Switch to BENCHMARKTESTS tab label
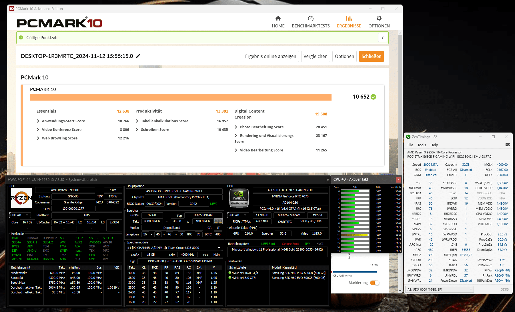Image resolution: width=515 pixels, height=312 pixels. [x=311, y=26]
